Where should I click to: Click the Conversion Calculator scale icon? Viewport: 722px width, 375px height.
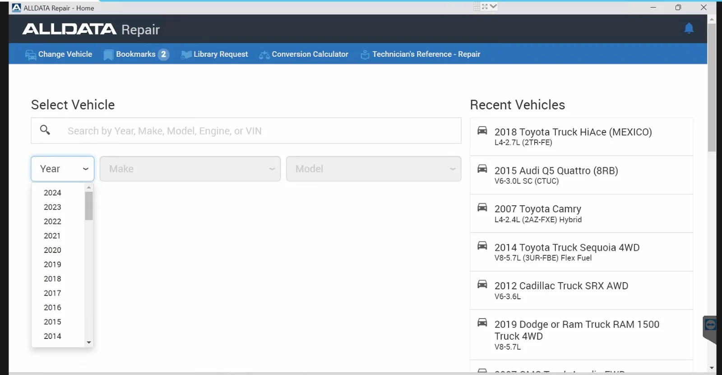pos(264,55)
